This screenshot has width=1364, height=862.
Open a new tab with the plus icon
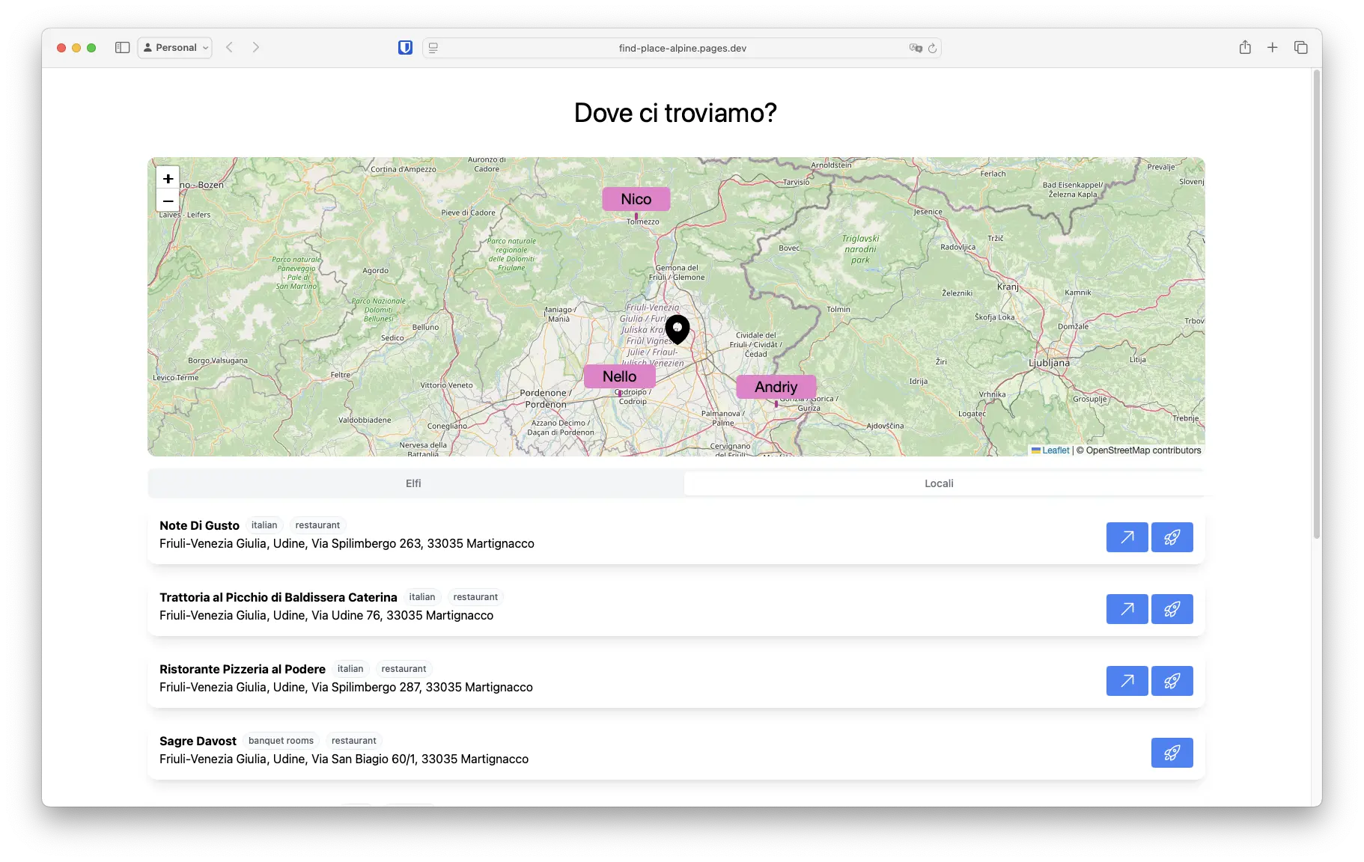1272,47
